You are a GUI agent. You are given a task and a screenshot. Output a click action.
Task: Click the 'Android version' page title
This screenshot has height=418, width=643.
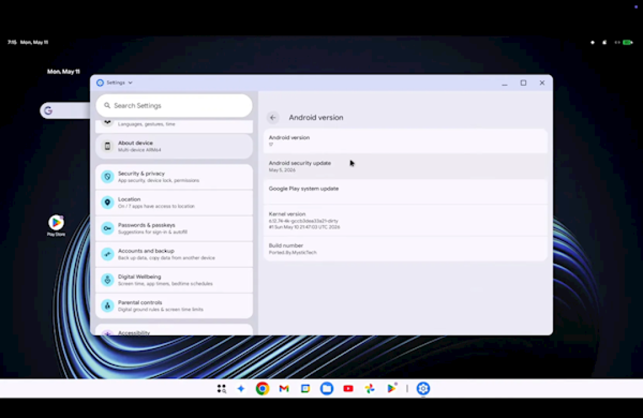point(316,118)
